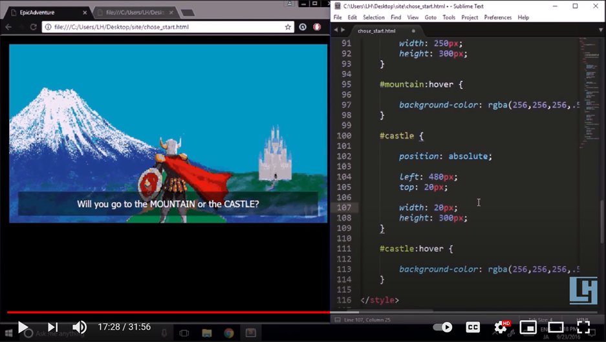The image size is (606, 342).
Task: Click the "#castle:hover {" code line
Action: pos(417,248)
